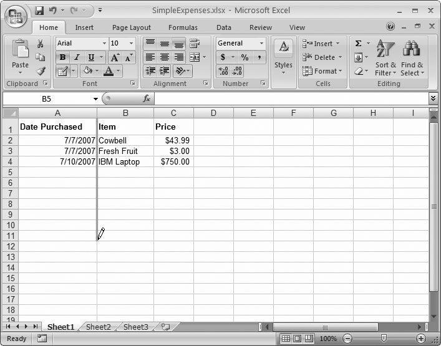441x346 pixels.
Task: Click the Clear eraser icon
Action: pyautogui.click(x=359, y=71)
